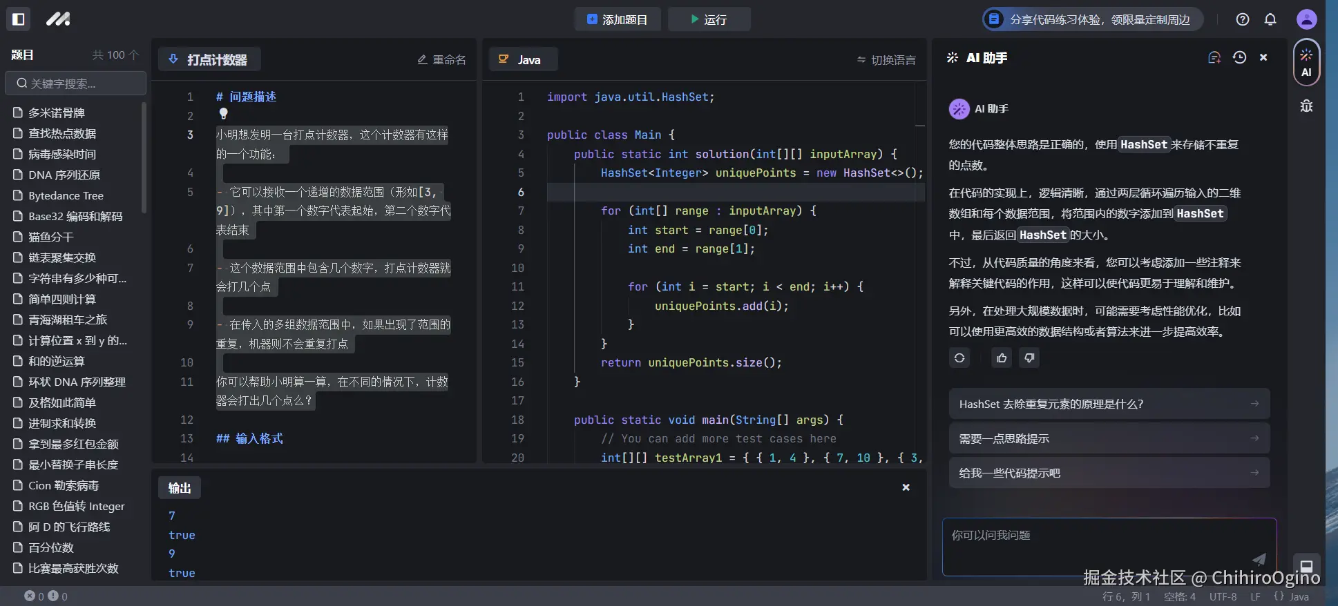Click the send message paper plane icon
This screenshot has width=1338, height=606.
click(1259, 559)
